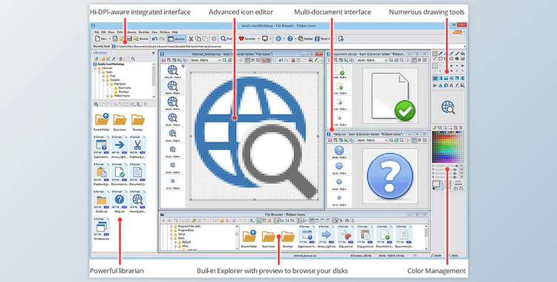Viewport: 557px width, 282px height.
Task: Open the Help menu
Action: tap(175, 32)
